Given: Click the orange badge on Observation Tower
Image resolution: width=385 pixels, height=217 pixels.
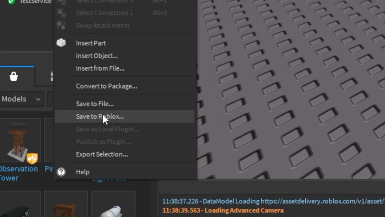Looking at the screenshot, I should pos(32,158).
